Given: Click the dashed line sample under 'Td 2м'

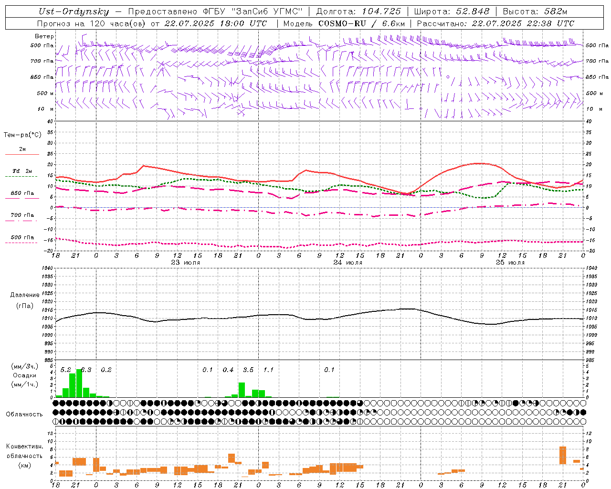Looking at the screenshot, I should tap(21, 176).
